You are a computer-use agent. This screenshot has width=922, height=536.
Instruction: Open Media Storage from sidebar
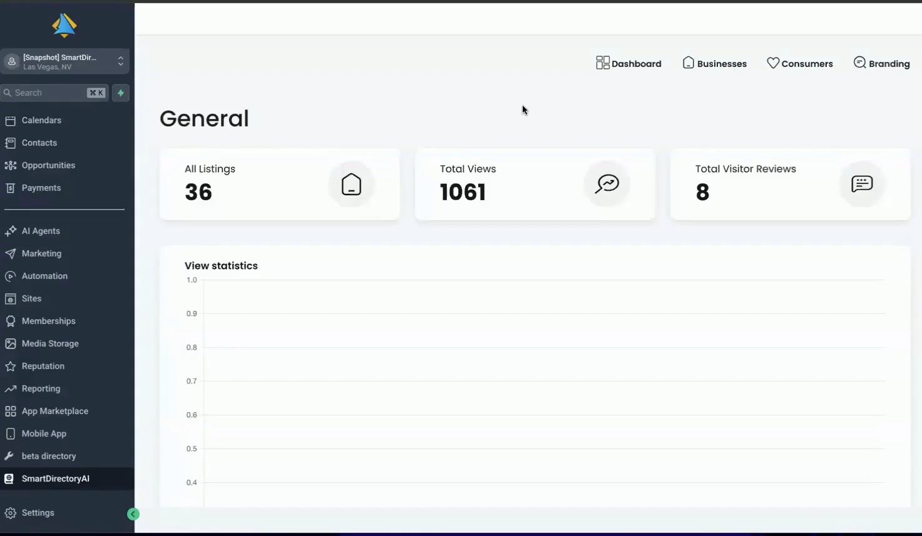49,343
